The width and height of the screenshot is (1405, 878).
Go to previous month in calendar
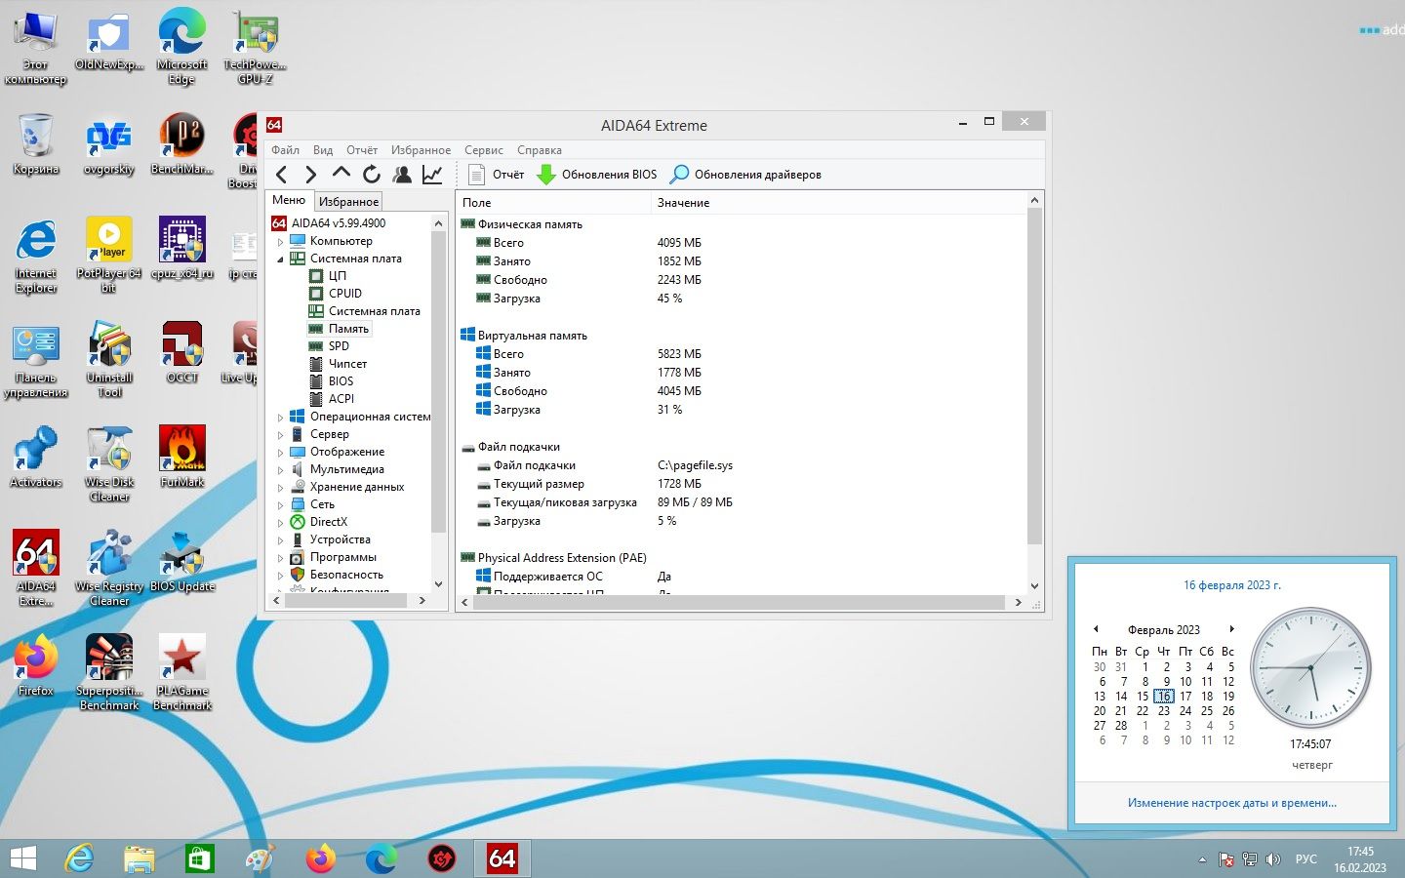(x=1096, y=629)
